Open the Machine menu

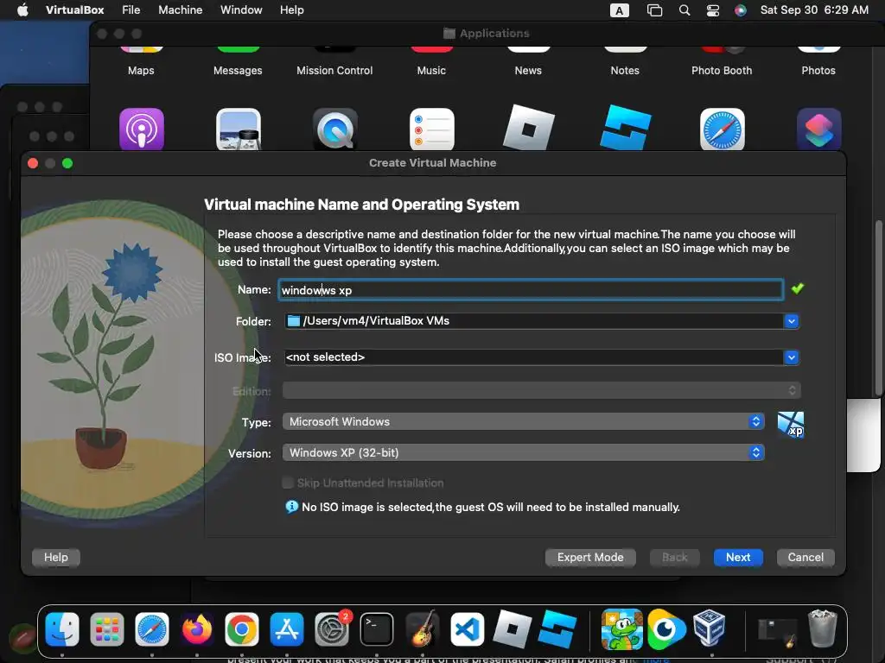pos(180,10)
